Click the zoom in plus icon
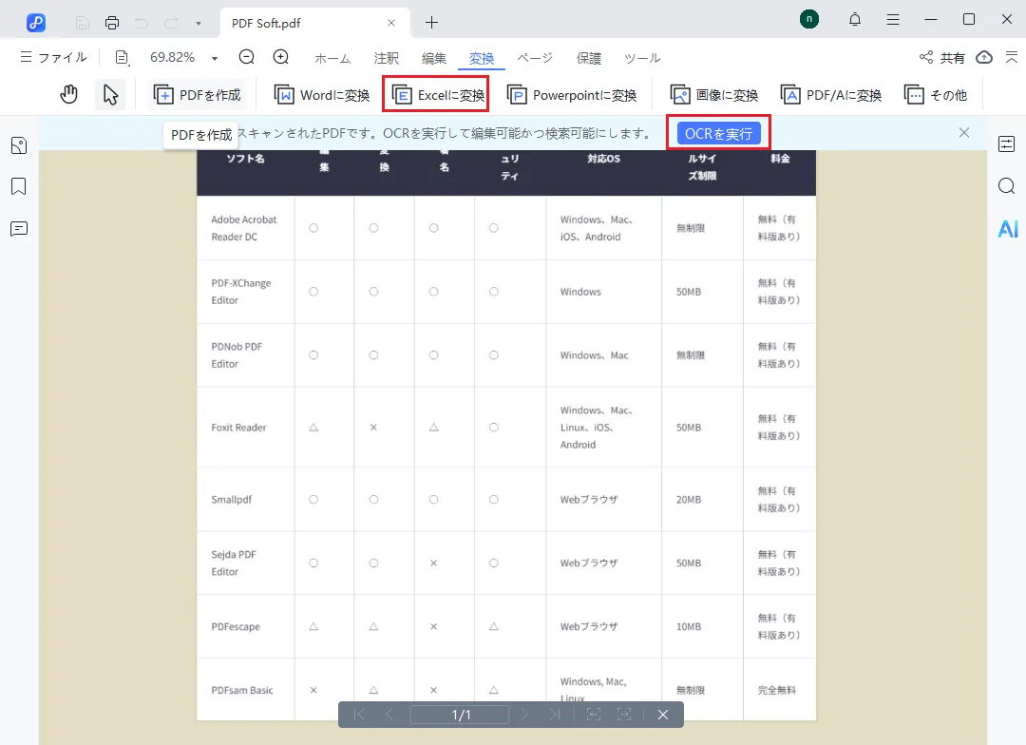This screenshot has height=745, width=1026. (x=280, y=57)
